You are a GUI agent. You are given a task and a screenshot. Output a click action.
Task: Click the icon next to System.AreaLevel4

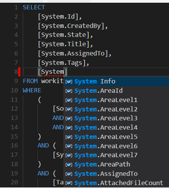click(x=69, y=128)
